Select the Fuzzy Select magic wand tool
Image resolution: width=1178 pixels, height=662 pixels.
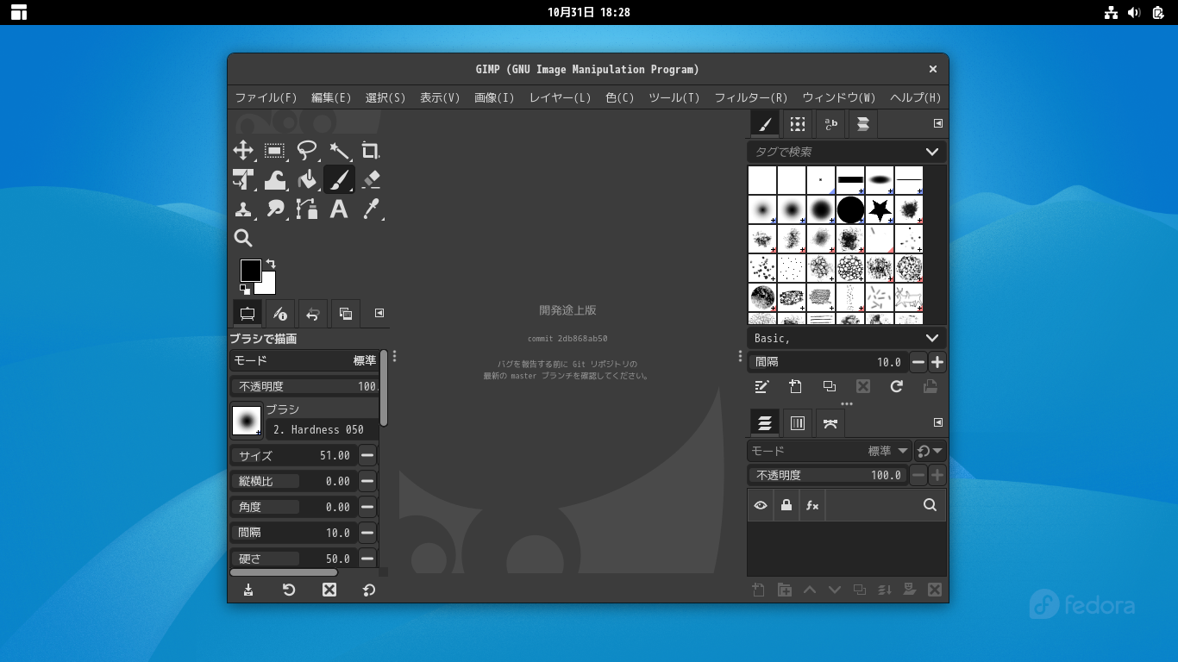click(339, 151)
